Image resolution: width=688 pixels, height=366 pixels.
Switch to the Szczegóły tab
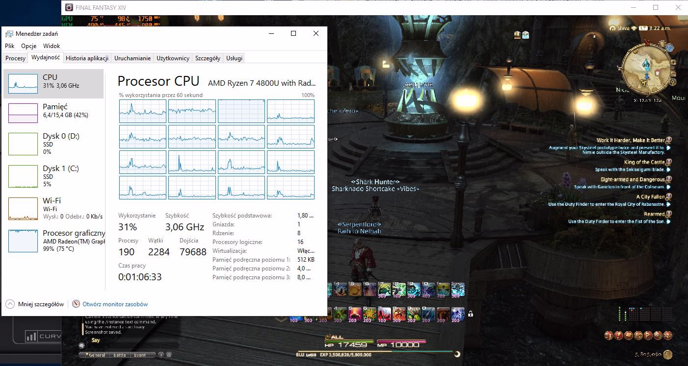coord(208,58)
